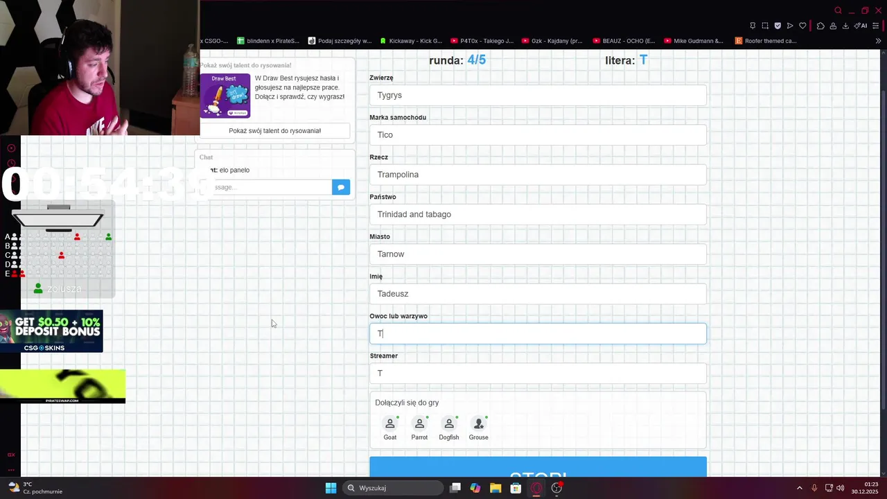Screen dimensions: 887x499
Task: Open the 'Kickaway - Kick G...' bookmark
Action: [410, 41]
